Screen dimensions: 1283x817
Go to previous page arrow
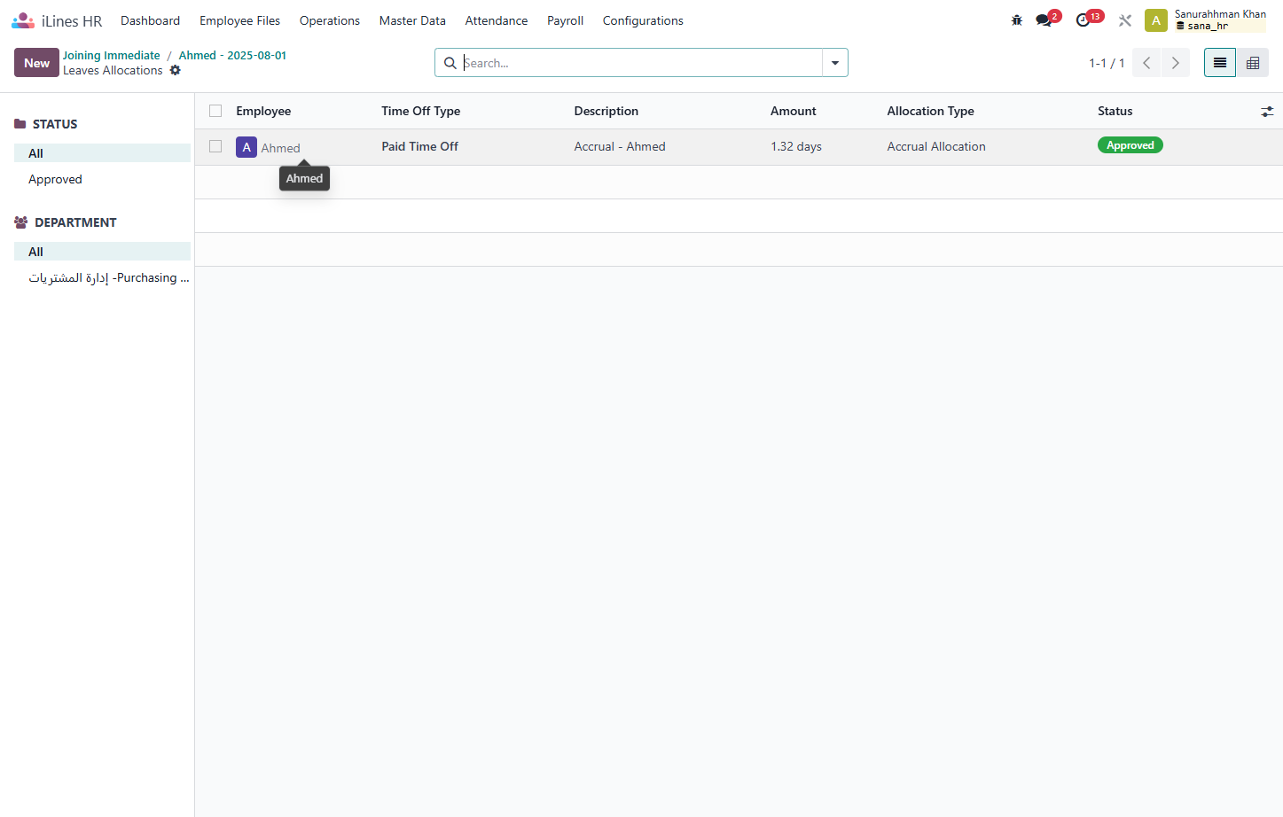coord(1146,63)
